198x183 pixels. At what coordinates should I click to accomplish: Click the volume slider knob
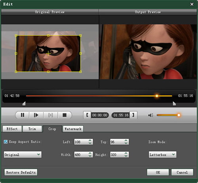click(x=179, y=115)
